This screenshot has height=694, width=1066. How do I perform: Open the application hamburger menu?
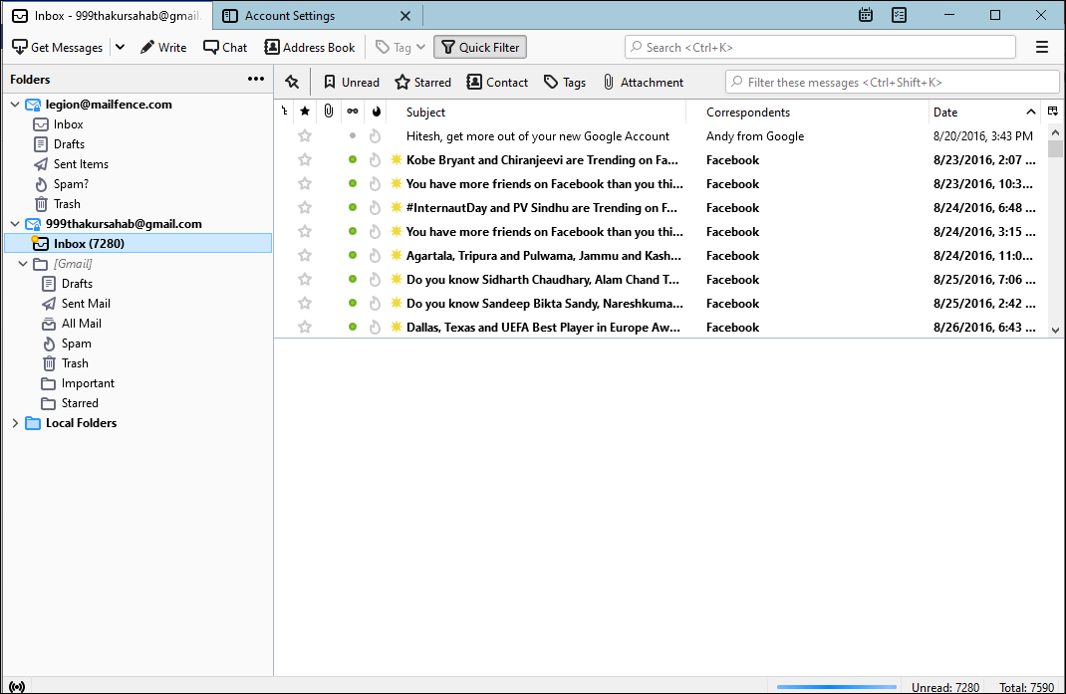[1041, 47]
